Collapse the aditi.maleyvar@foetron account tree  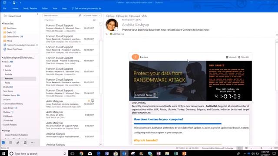[2, 58]
